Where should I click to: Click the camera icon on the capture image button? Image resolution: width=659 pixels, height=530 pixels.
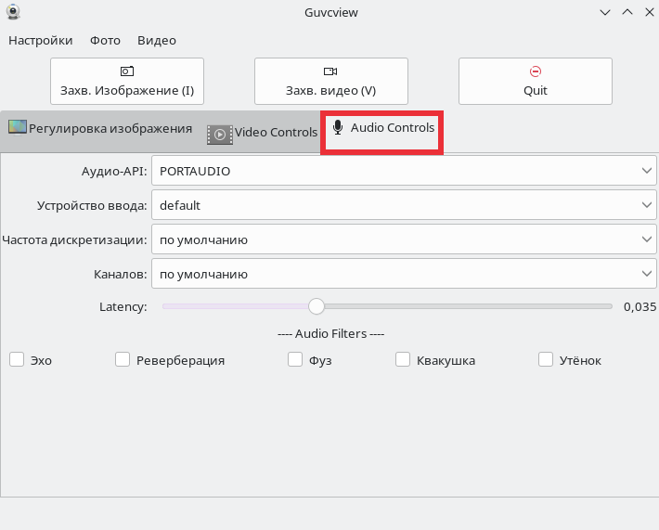(x=127, y=71)
